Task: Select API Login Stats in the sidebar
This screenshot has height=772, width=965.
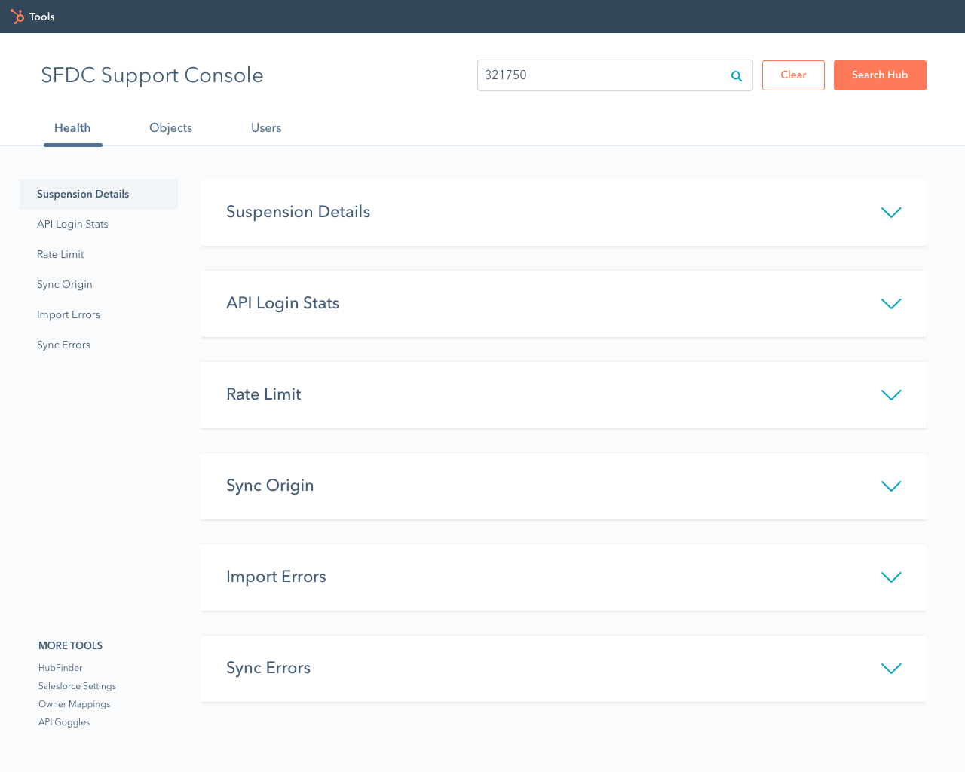Action: 72,225
